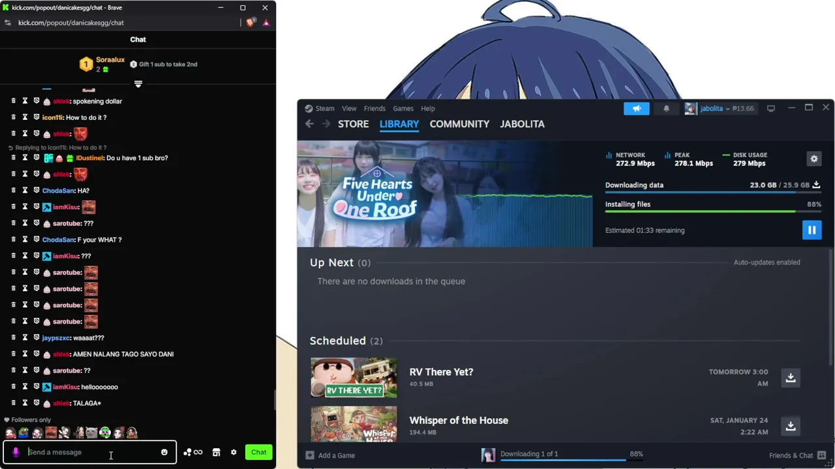This screenshot has height=469, width=835.
Task: Open Help menu in Steam
Action: tap(428, 109)
